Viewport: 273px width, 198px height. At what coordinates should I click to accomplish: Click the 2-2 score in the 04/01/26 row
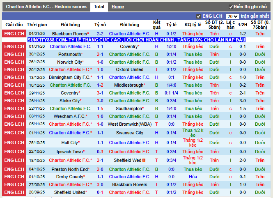point(100,34)
